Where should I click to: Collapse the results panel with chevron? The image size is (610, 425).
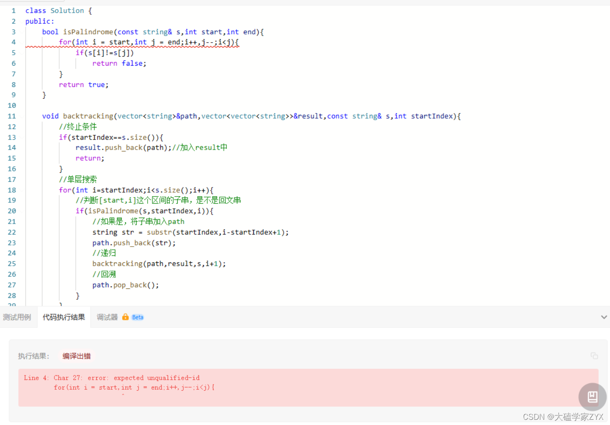[603, 317]
